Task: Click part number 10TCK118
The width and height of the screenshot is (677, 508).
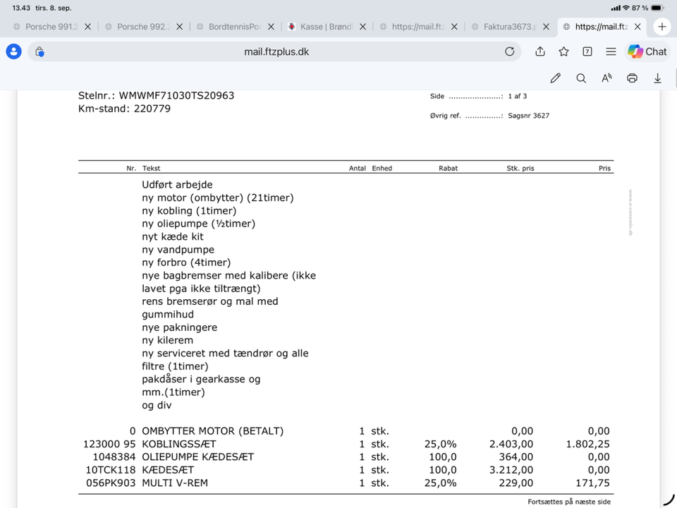Action: (x=111, y=470)
